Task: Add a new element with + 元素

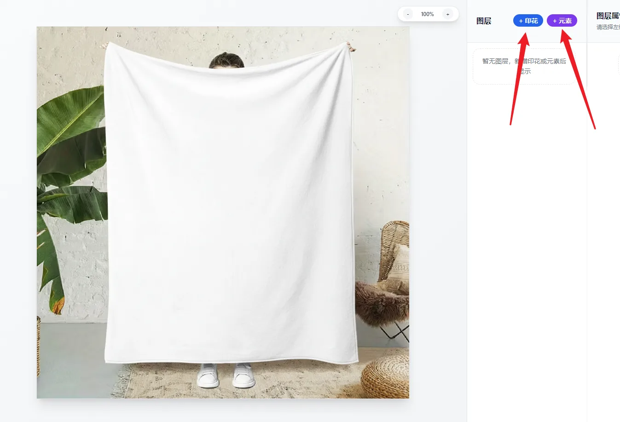Action: click(x=562, y=21)
